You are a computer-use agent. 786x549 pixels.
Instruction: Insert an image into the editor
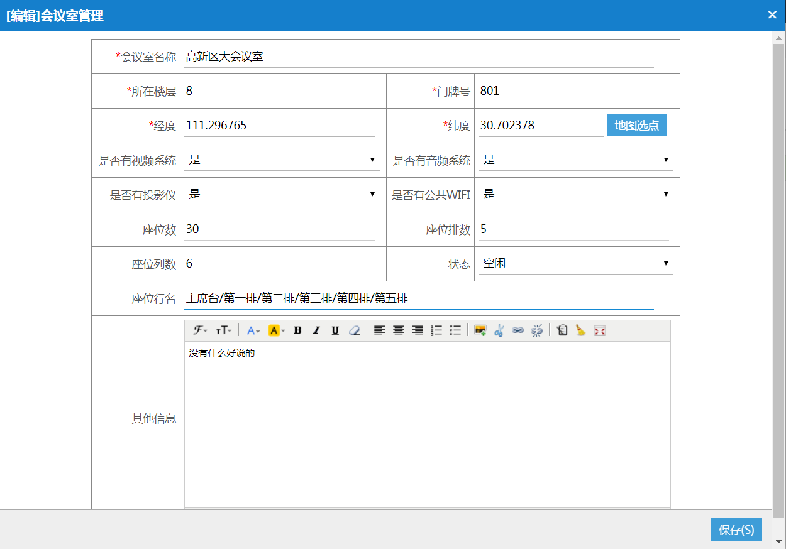coord(480,330)
